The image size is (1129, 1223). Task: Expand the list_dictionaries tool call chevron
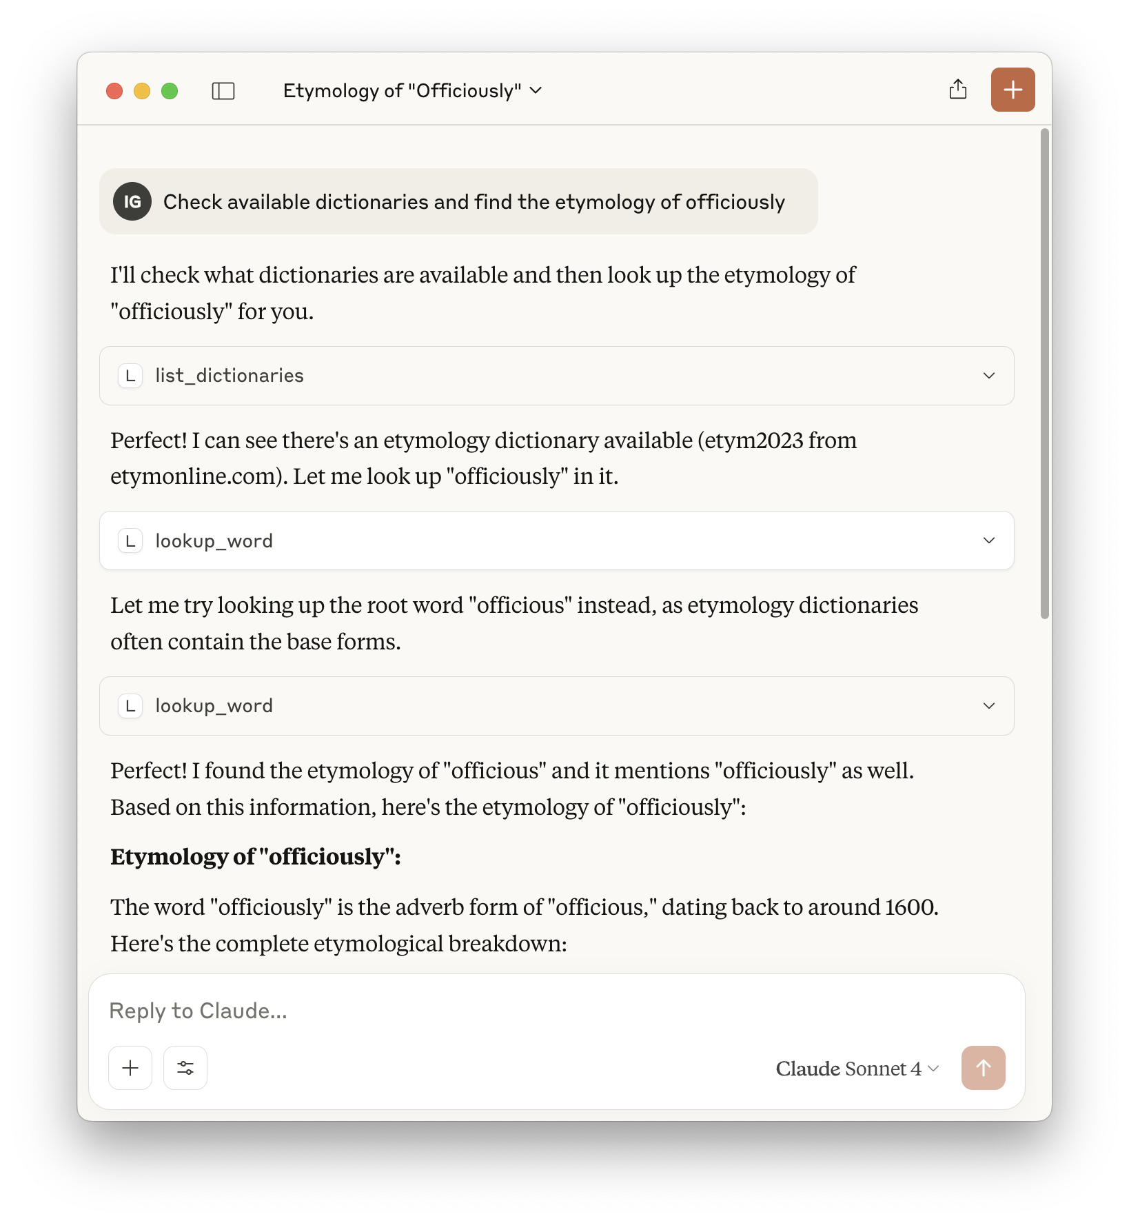989,376
